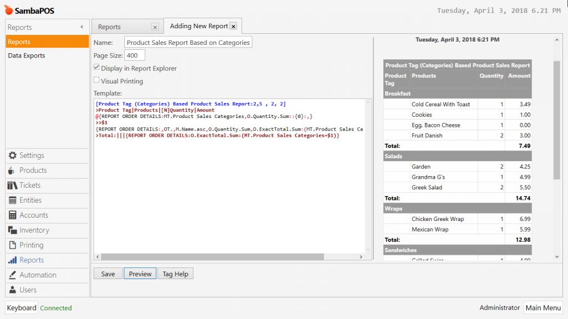Screen dimensions: 568x319
Task: Click the preview scroll down arrow
Action: click(557, 257)
